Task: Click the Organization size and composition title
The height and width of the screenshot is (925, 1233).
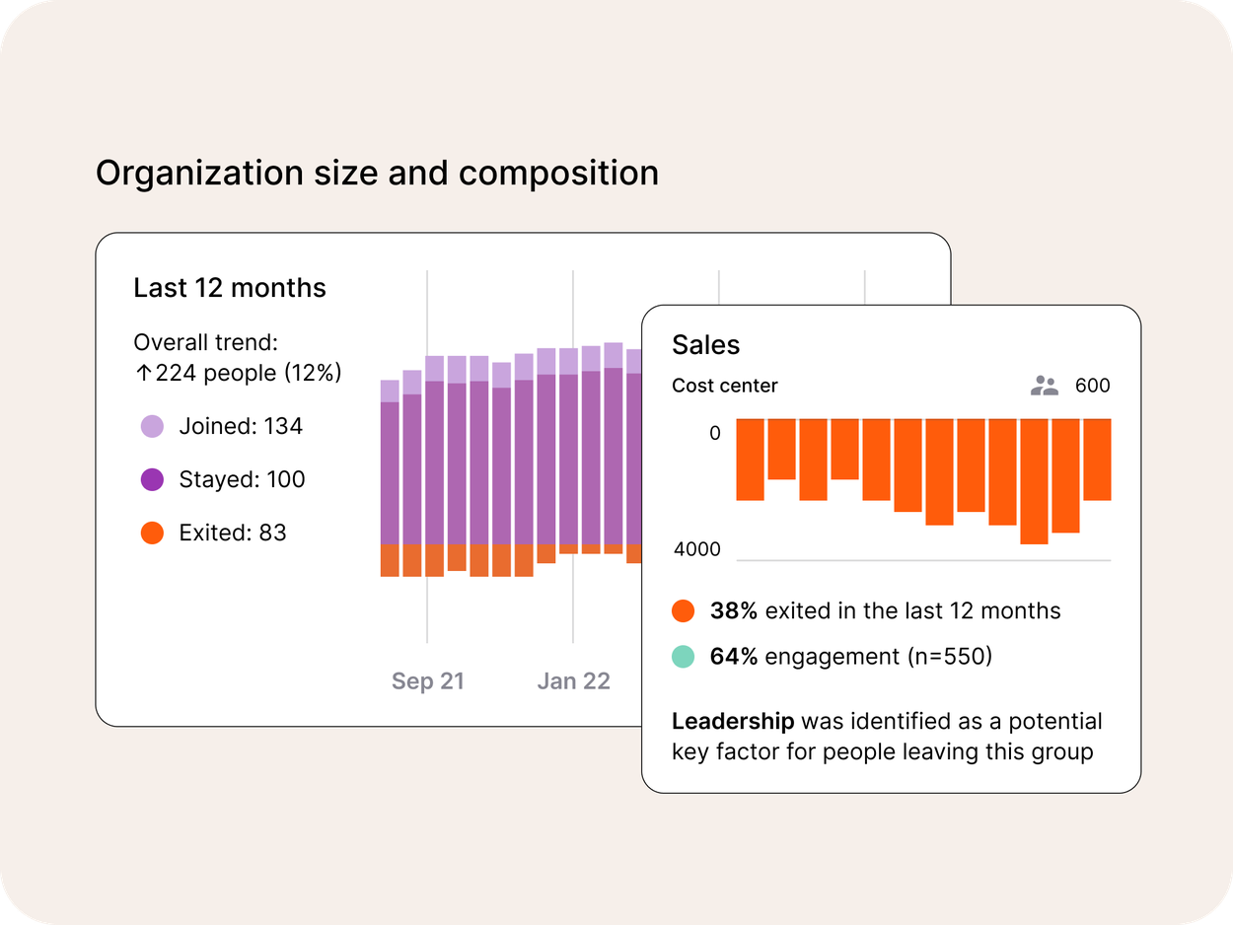Action: (x=377, y=174)
